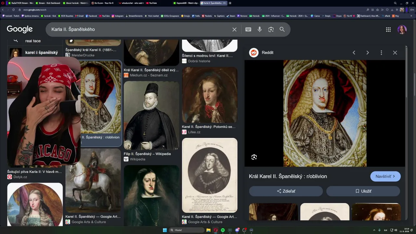This screenshot has width=416, height=234.
Task: Open the on-screen keyboard input tool
Action: [248, 29]
